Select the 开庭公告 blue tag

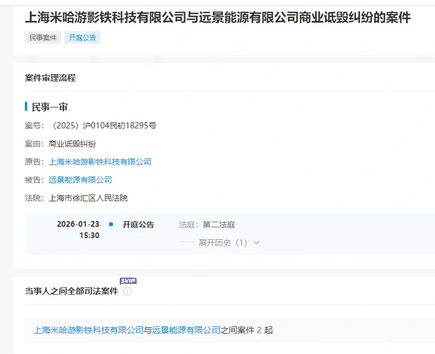pyautogui.click(x=82, y=37)
